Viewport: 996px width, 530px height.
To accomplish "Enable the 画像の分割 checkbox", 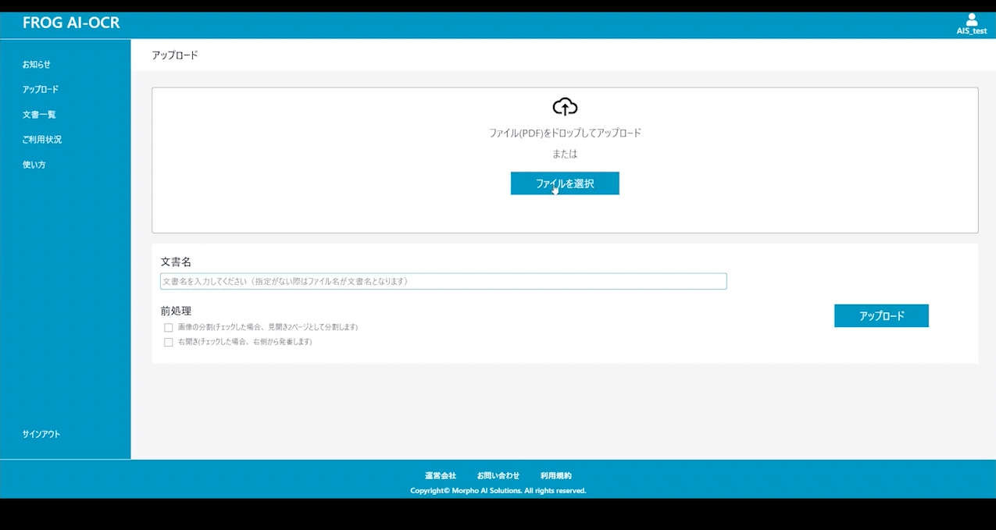I will click(169, 328).
